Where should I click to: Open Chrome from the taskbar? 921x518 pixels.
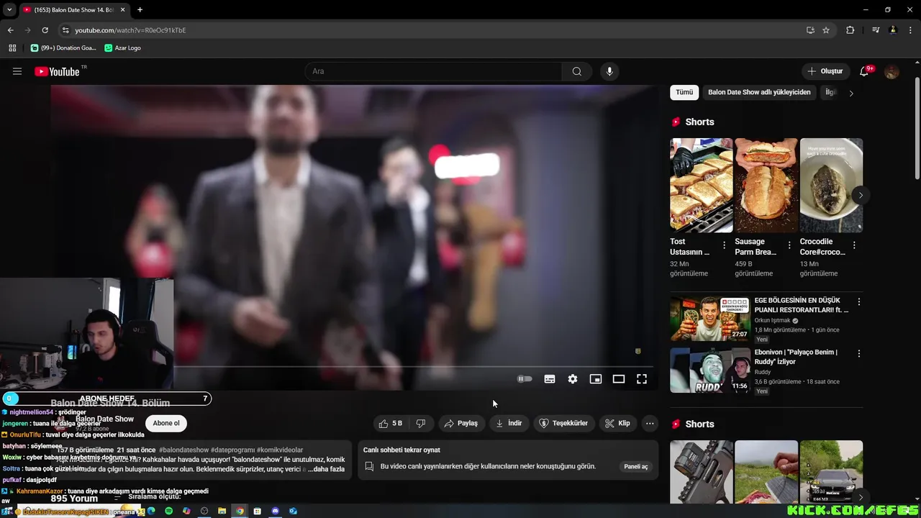pyautogui.click(x=240, y=511)
